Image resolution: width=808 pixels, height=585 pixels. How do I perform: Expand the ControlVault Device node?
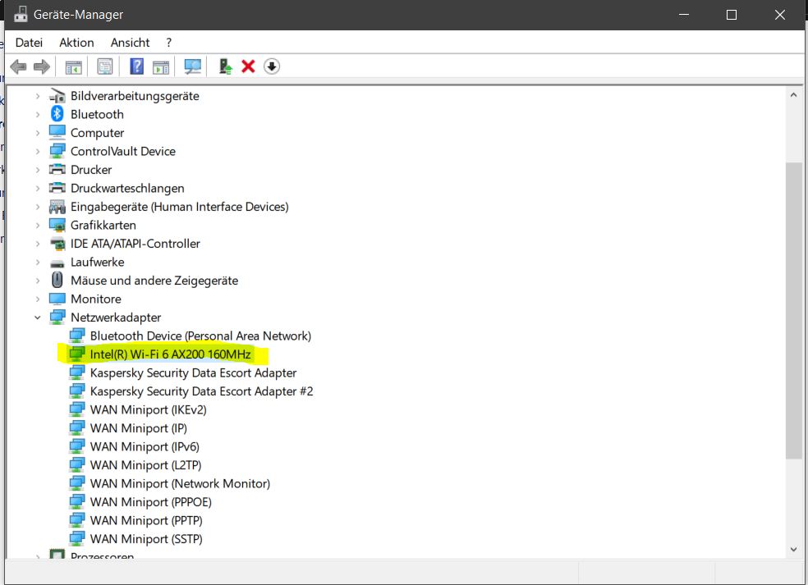pyautogui.click(x=38, y=152)
